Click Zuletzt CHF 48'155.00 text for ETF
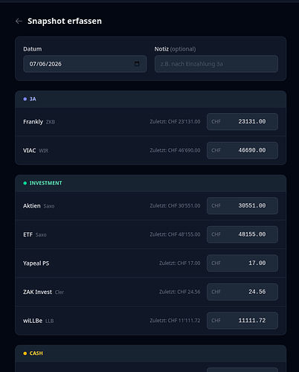The image size is (299, 372). coord(175,234)
